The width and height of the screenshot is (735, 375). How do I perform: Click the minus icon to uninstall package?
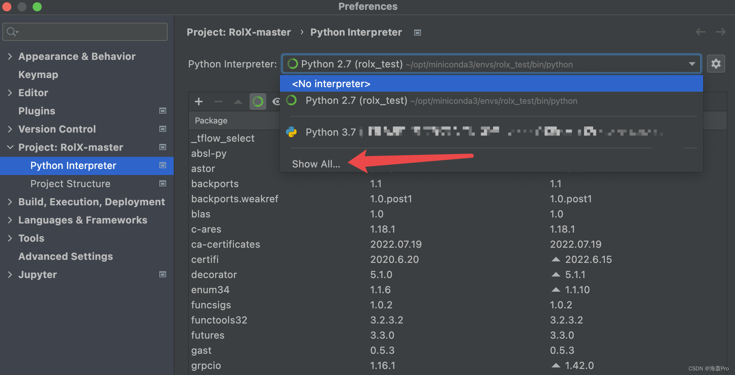click(x=218, y=102)
